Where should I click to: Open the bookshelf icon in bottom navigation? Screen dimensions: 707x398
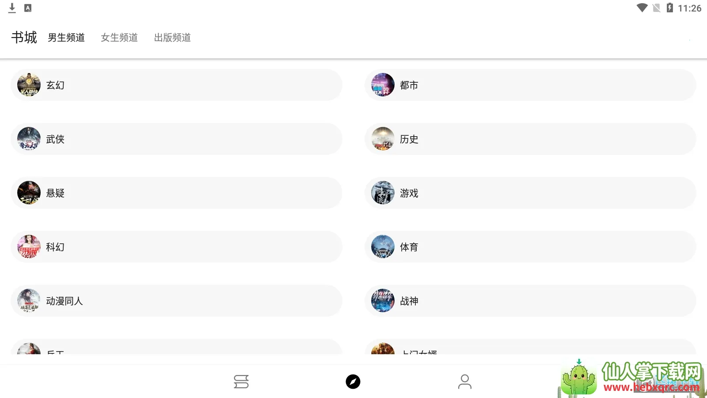(x=241, y=381)
